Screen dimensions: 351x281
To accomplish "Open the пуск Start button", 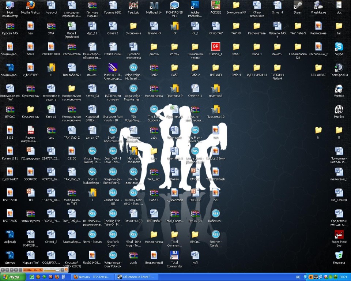I will [x=13, y=277].
